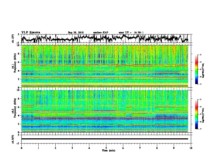Click the "5" minute tick label
The width and height of the screenshot is (215, 166).
pos(106,148)
